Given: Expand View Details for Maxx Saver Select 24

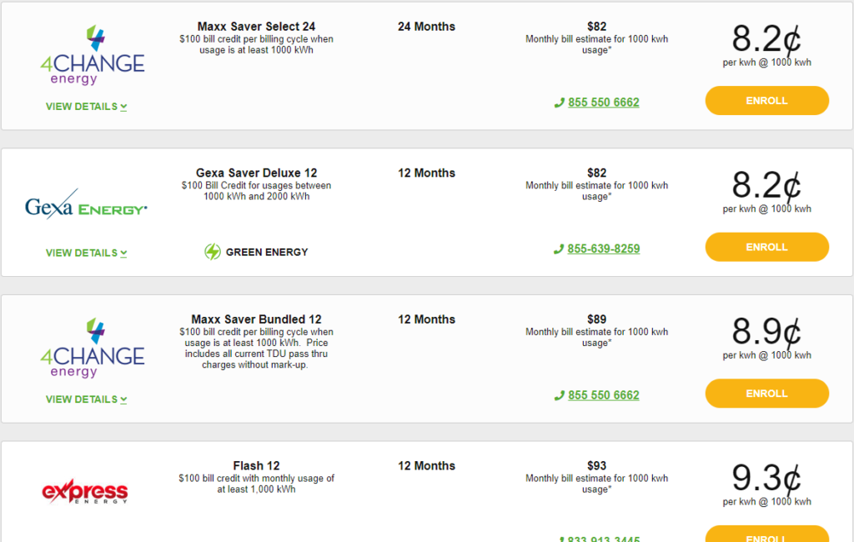Looking at the screenshot, I should tap(86, 107).
